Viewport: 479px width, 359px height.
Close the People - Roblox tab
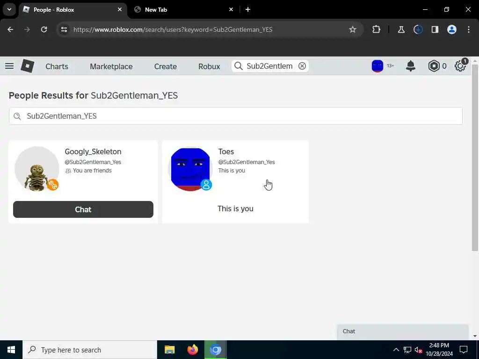pos(120,9)
